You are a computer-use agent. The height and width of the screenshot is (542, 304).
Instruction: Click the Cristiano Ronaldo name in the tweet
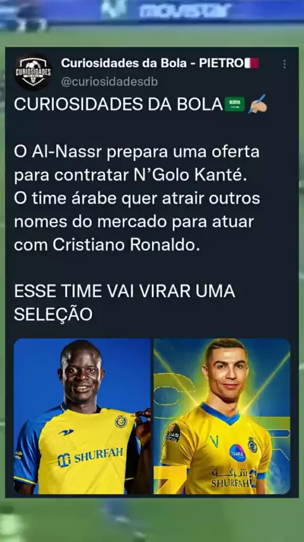tap(126, 245)
